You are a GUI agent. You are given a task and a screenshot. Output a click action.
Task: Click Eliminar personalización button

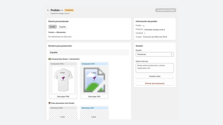155,84
